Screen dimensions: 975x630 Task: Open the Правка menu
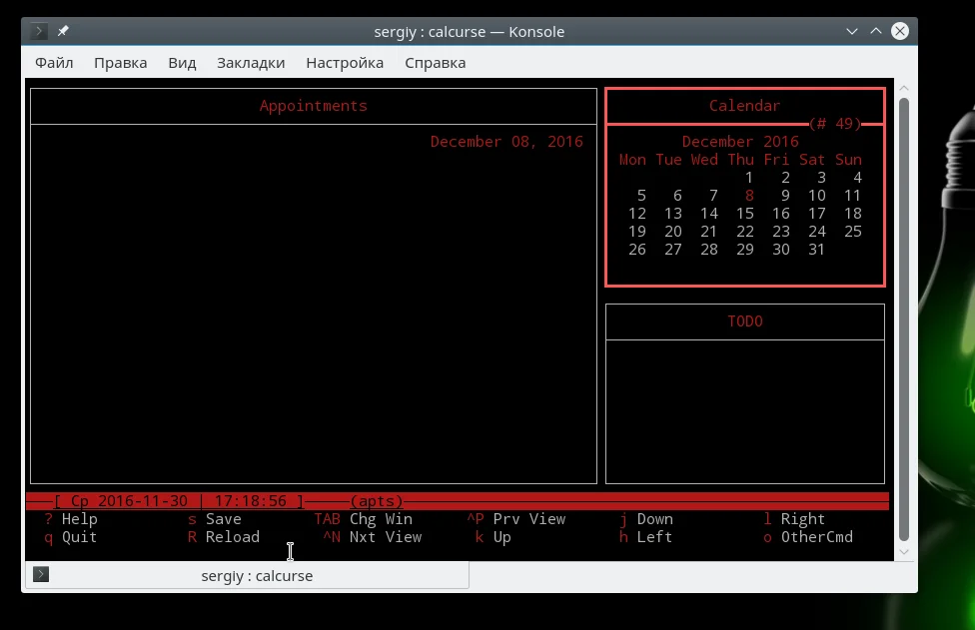[120, 63]
